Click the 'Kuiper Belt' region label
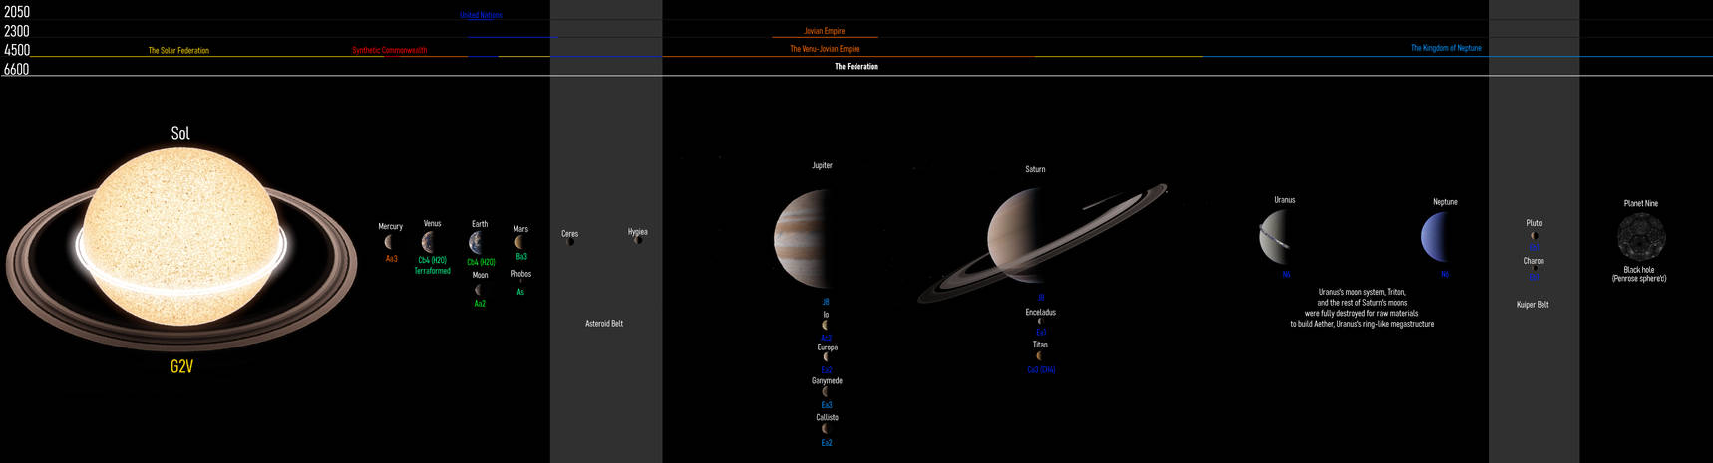 pyautogui.click(x=1533, y=305)
